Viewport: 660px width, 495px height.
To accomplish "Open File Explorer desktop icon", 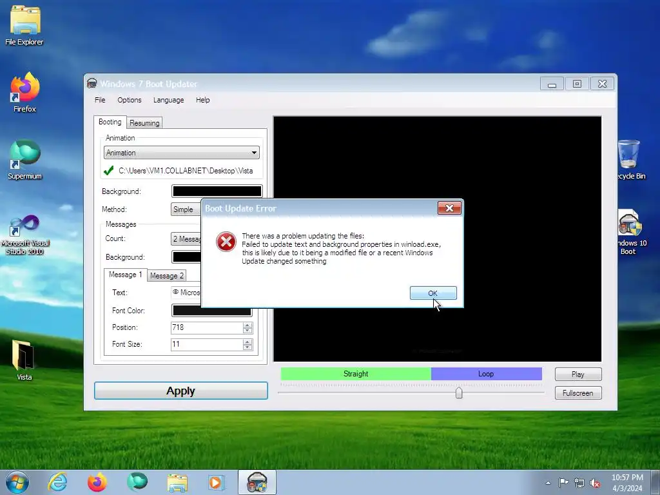I will pos(24,26).
